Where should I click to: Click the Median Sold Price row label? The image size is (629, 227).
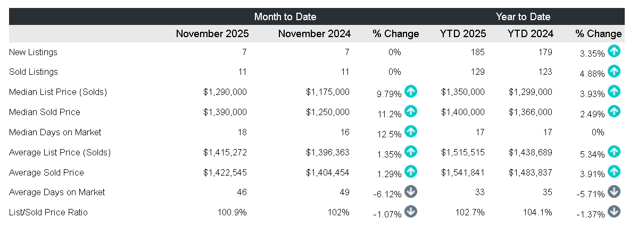pyautogui.click(x=45, y=112)
